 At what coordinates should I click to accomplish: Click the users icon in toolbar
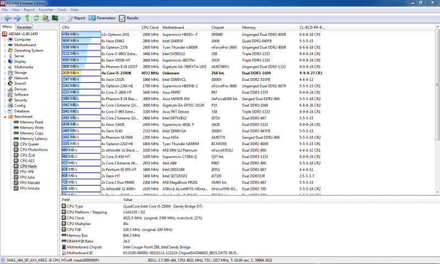(46, 18)
